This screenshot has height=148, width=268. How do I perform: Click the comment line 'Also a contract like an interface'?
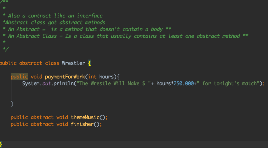tap(55, 16)
